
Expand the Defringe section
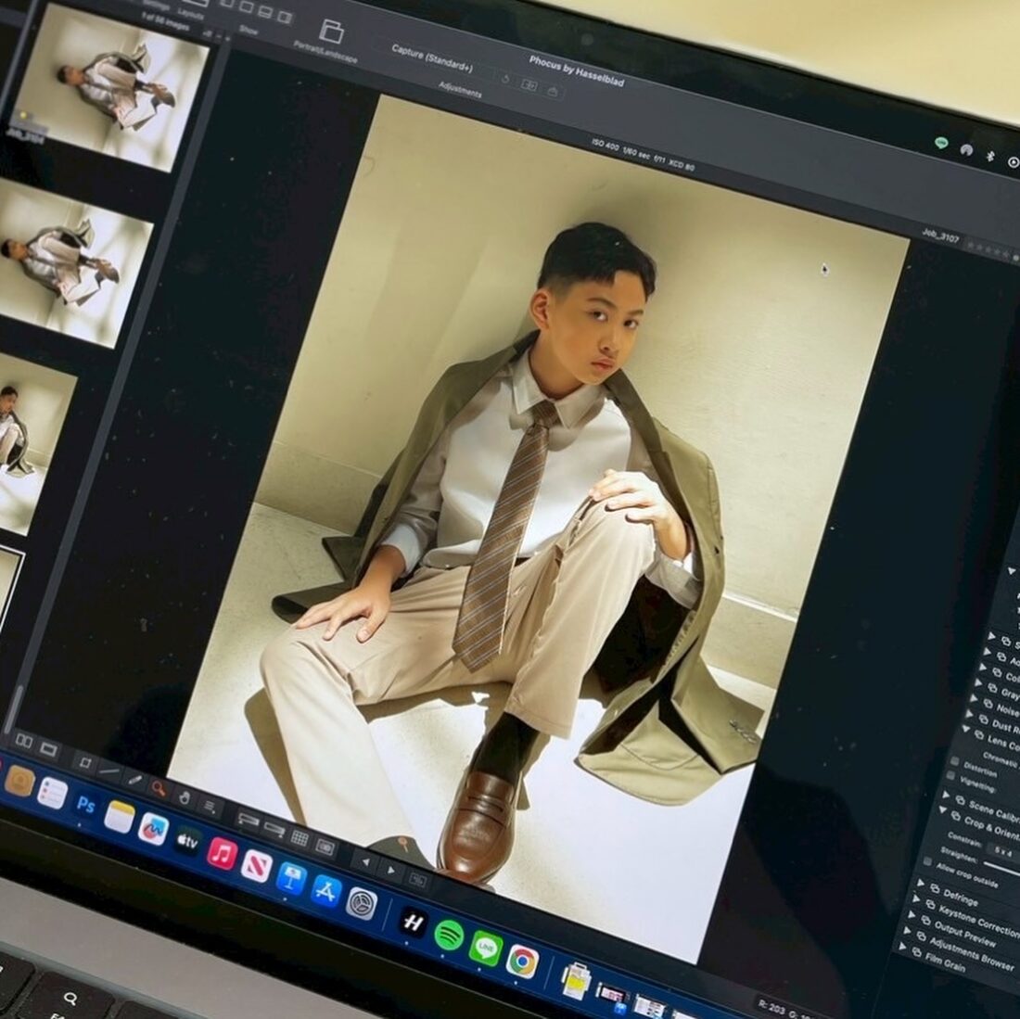click(x=921, y=884)
